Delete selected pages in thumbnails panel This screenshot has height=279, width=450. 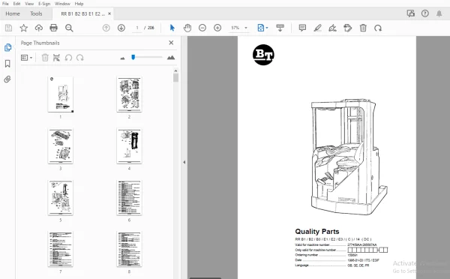point(45,58)
